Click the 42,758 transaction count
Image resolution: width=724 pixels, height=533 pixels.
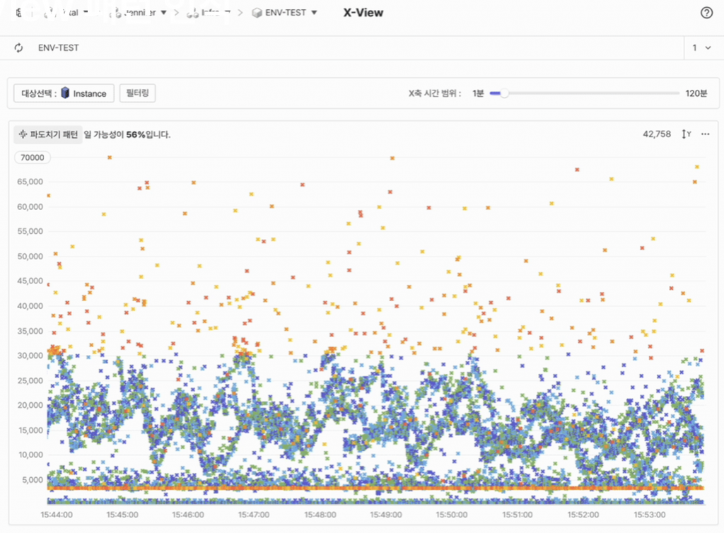tap(656, 134)
